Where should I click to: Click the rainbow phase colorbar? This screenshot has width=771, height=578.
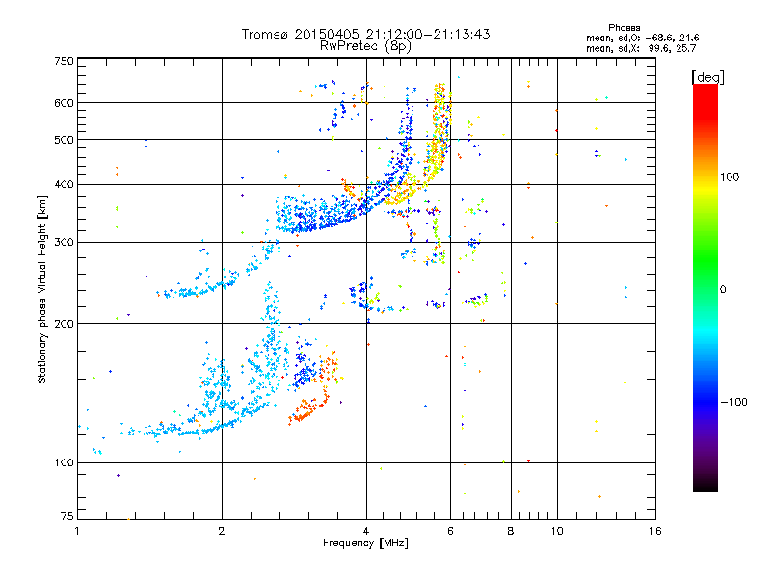[705, 288]
